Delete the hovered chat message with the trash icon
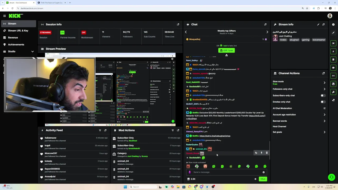 (267, 153)
